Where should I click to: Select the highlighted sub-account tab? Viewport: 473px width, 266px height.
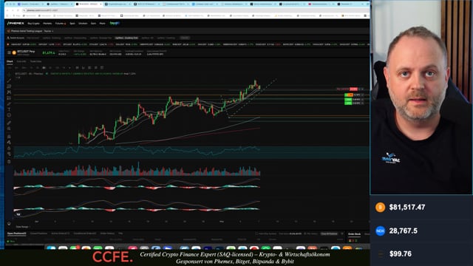126,38
